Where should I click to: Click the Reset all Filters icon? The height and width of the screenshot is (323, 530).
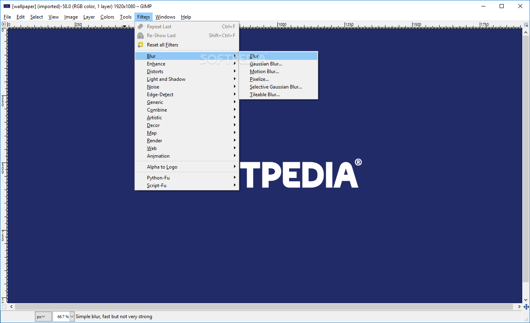(x=140, y=45)
